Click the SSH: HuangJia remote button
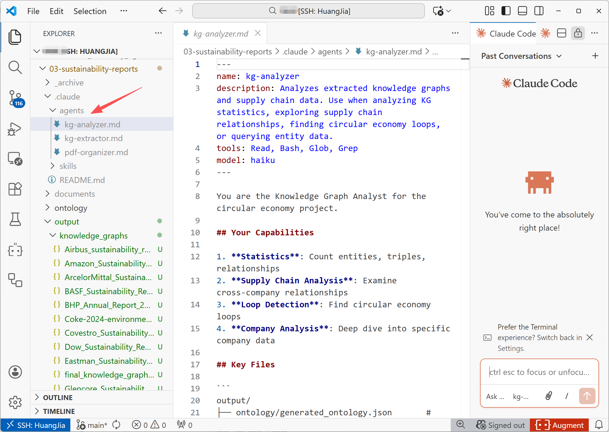 [x=36, y=425]
